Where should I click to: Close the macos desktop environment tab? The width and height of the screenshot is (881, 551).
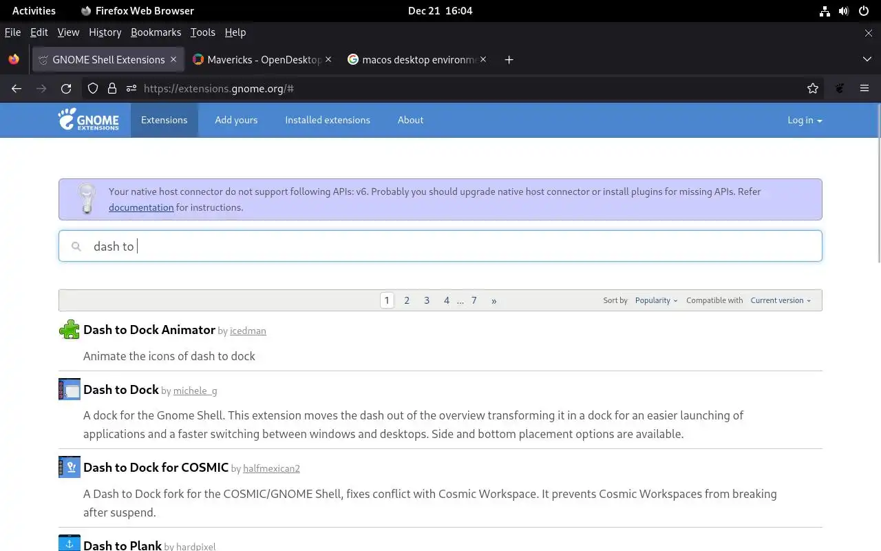(x=483, y=59)
